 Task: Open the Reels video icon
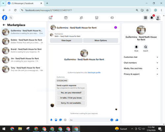[66, 17]
